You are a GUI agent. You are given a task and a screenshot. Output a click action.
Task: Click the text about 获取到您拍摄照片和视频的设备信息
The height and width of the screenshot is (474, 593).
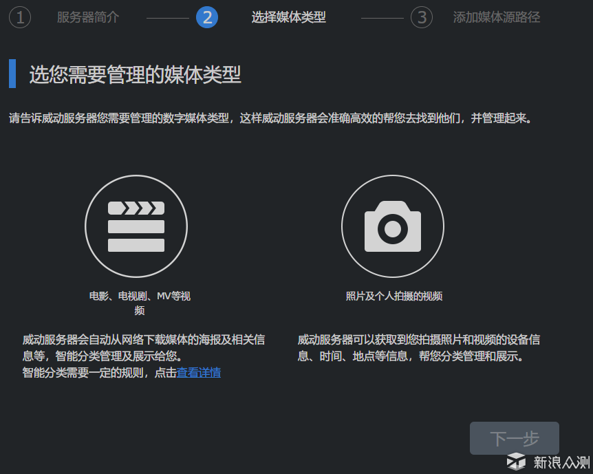point(419,347)
